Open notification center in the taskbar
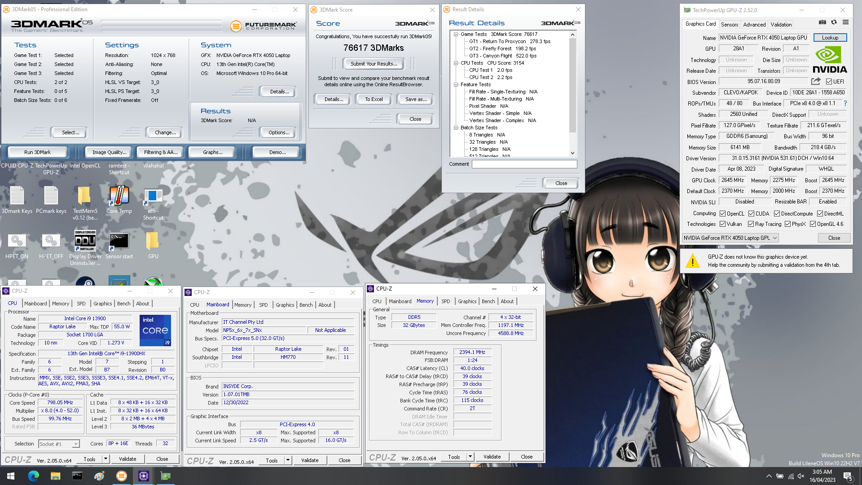Image resolution: width=862 pixels, height=485 pixels. (x=848, y=476)
